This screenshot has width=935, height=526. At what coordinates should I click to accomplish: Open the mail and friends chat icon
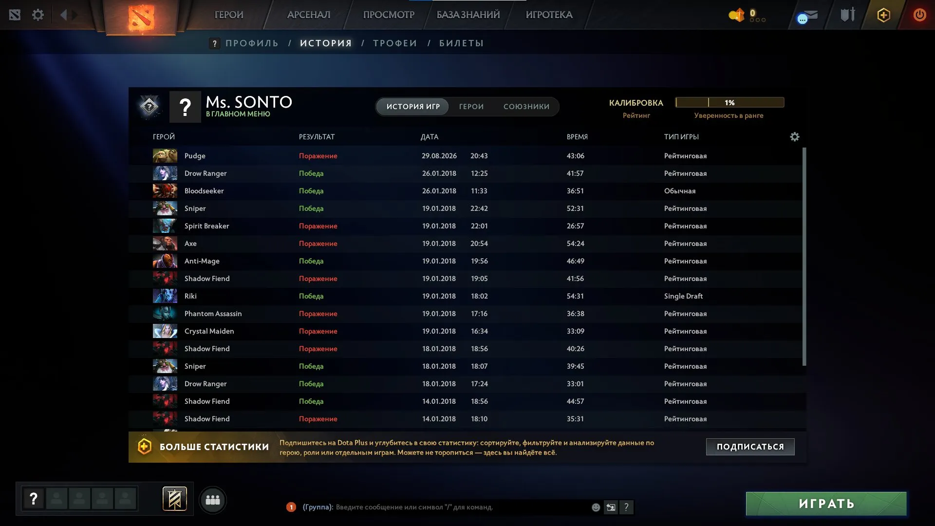pos(807,17)
